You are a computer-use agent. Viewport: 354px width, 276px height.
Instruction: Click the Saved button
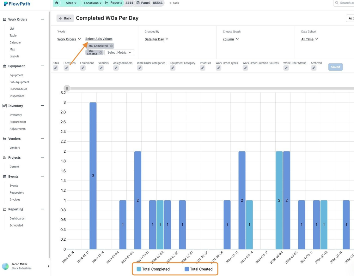335,67
